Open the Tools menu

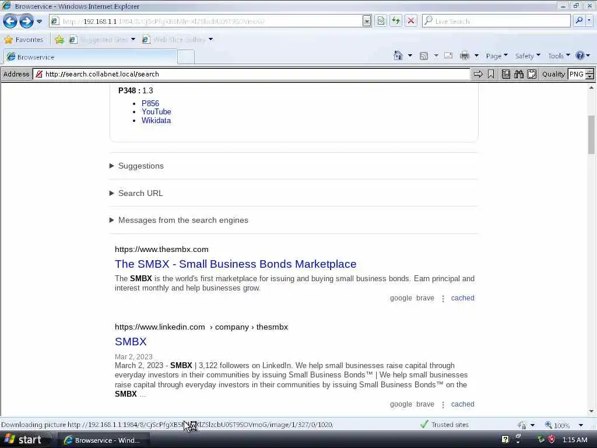point(559,56)
